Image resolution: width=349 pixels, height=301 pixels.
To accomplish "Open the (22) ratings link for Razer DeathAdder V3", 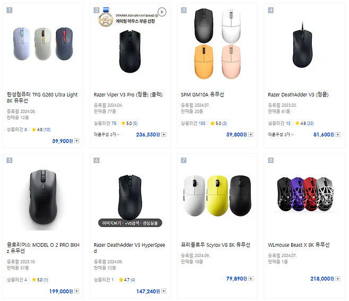I will (310, 123).
